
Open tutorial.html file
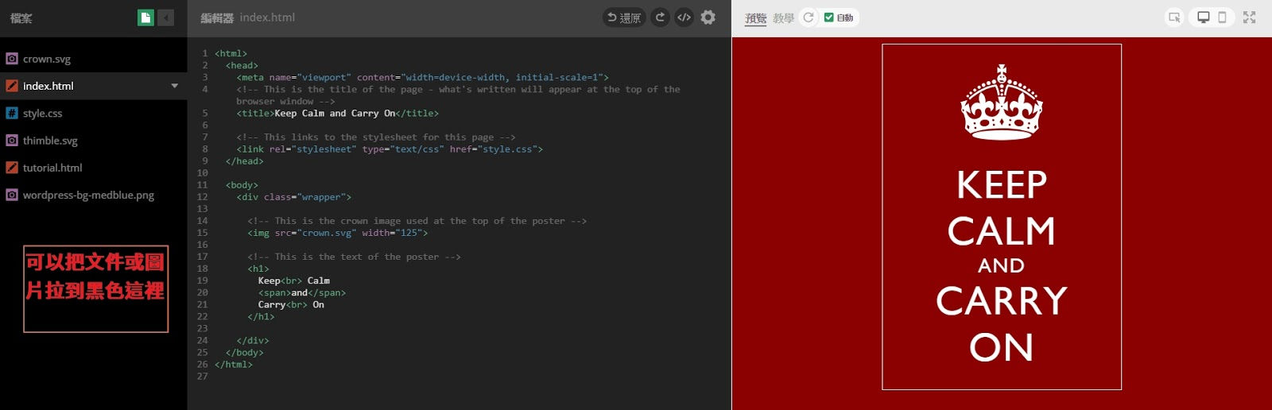pyautogui.click(x=52, y=168)
